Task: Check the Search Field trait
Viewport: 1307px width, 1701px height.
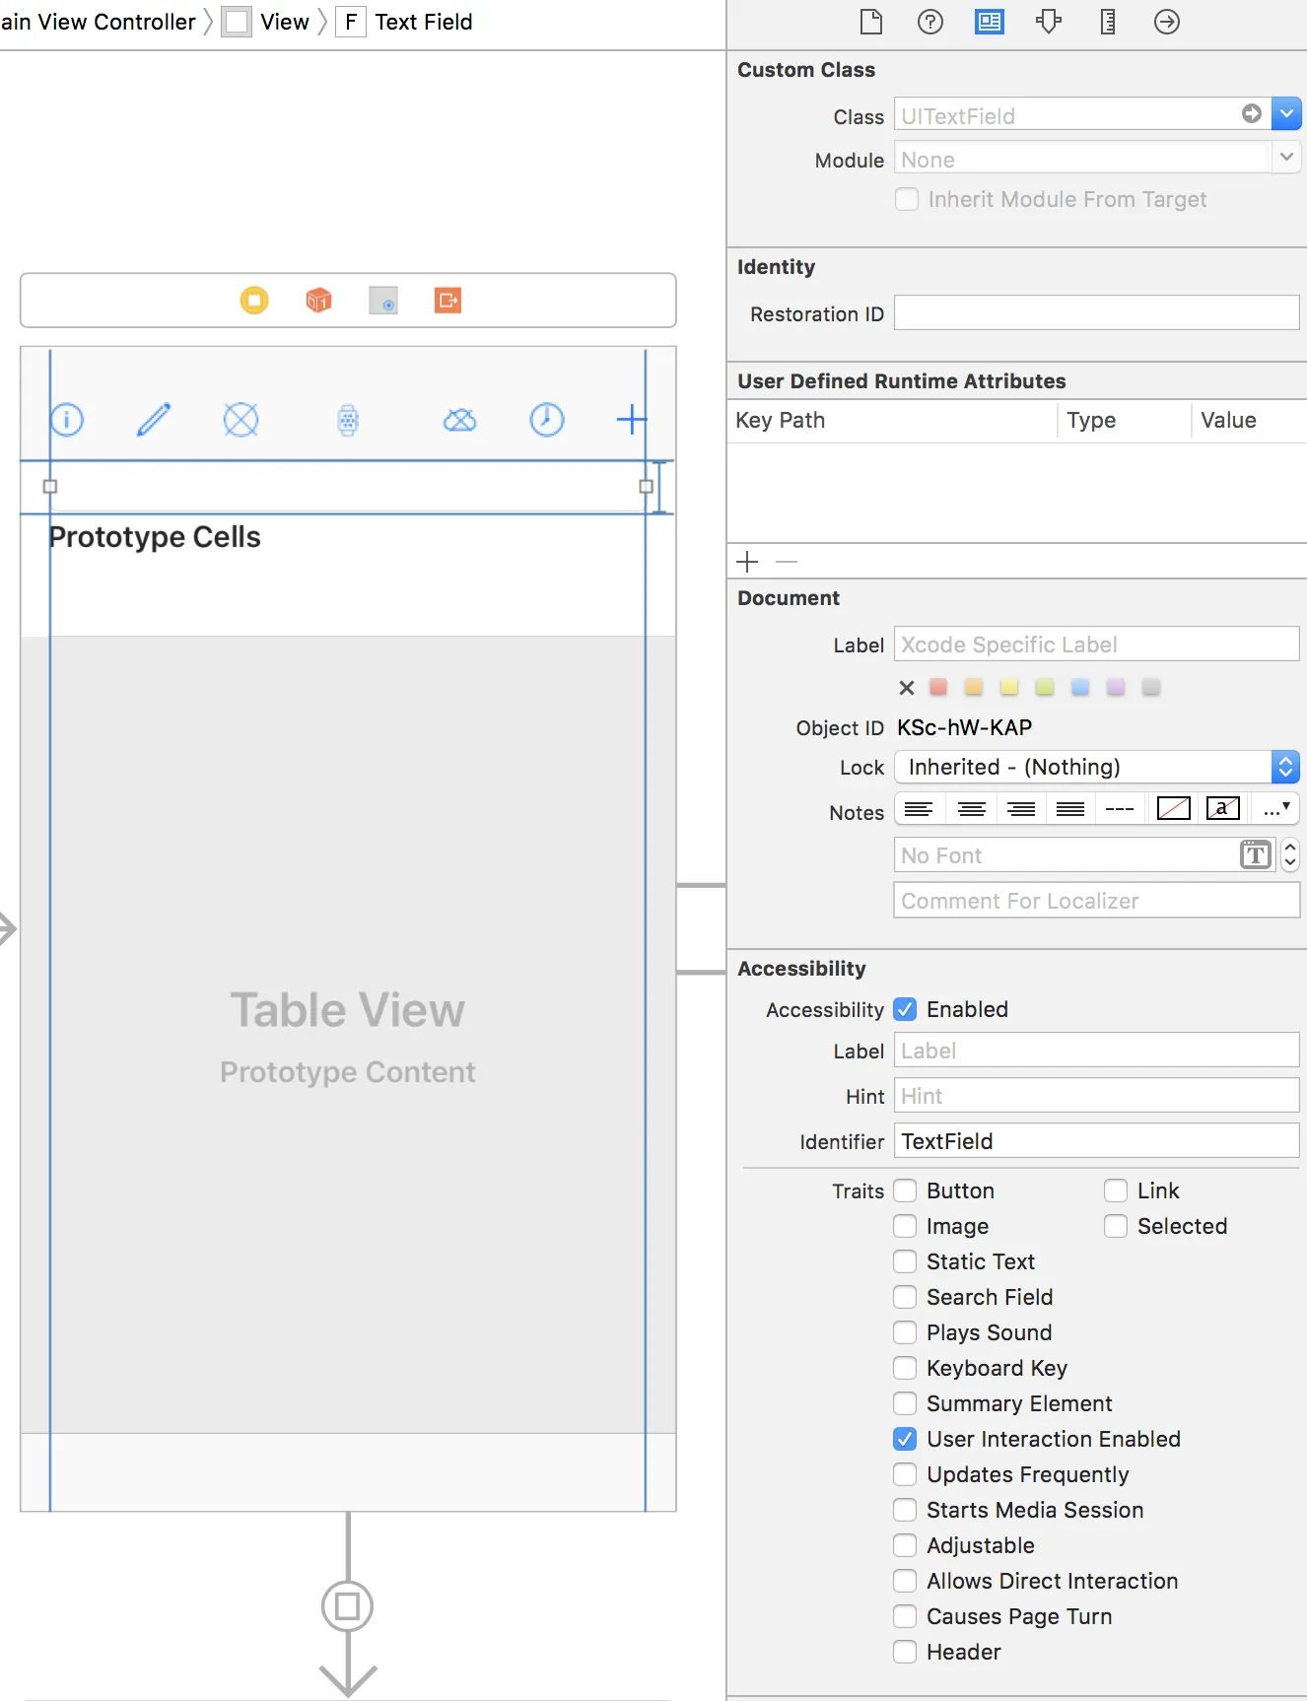Action: 905,1297
